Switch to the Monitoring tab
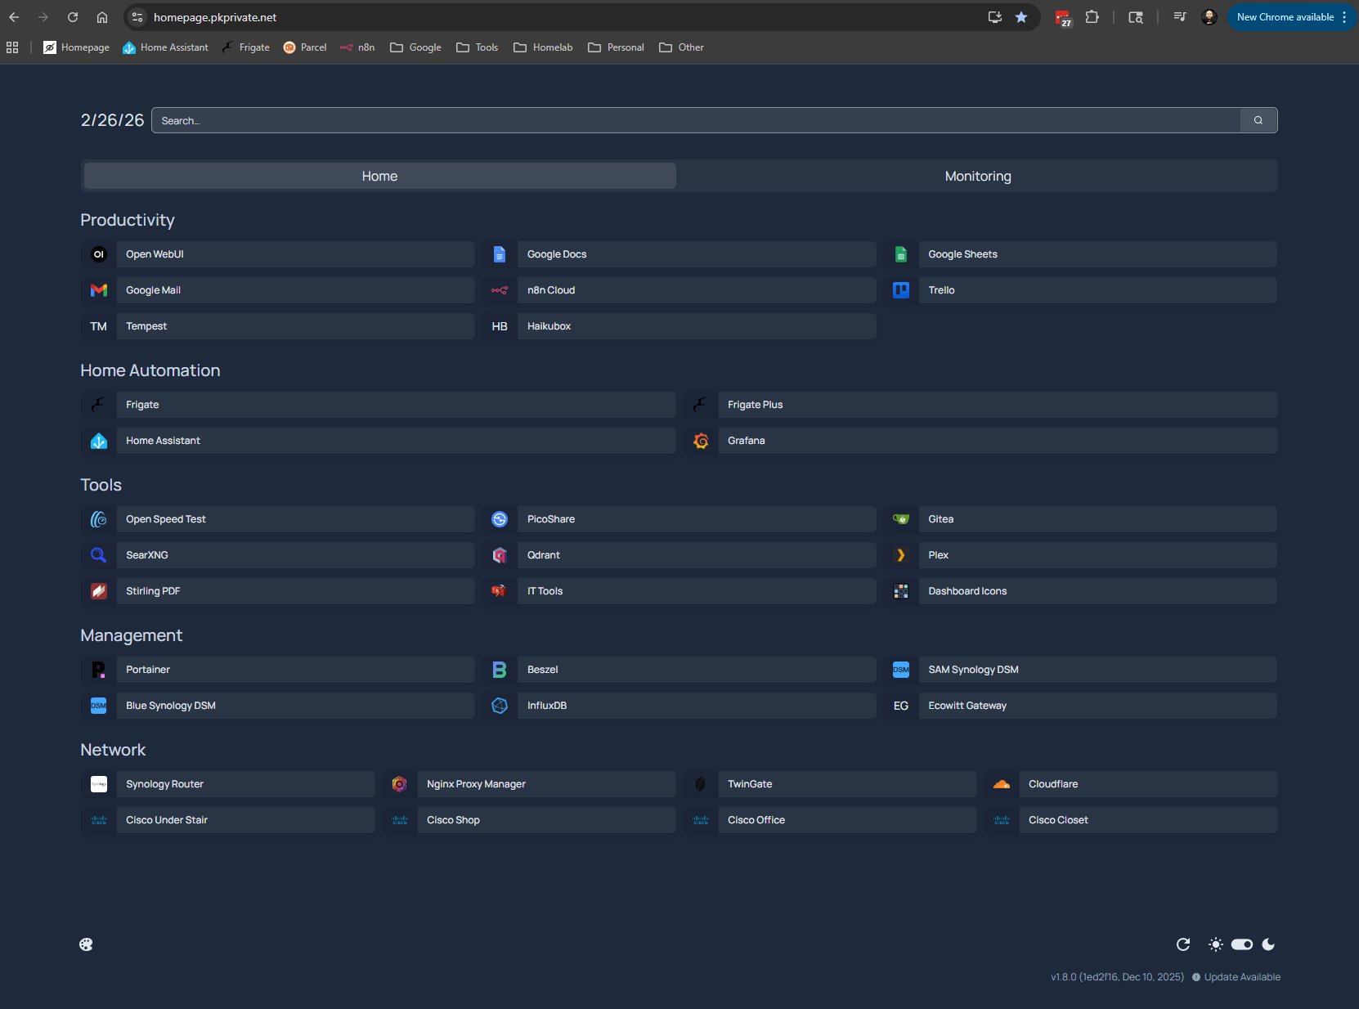 977,175
